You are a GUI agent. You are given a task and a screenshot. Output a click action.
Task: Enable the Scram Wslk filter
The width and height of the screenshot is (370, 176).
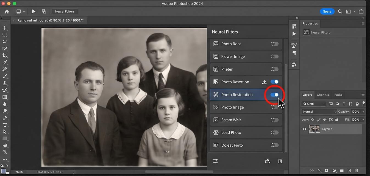(x=274, y=120)
